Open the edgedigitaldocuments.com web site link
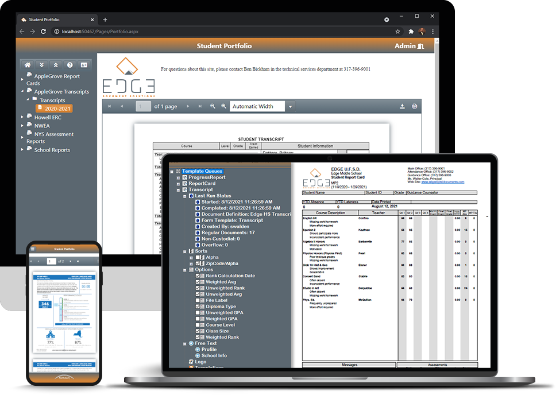 (x=442, y=182)
